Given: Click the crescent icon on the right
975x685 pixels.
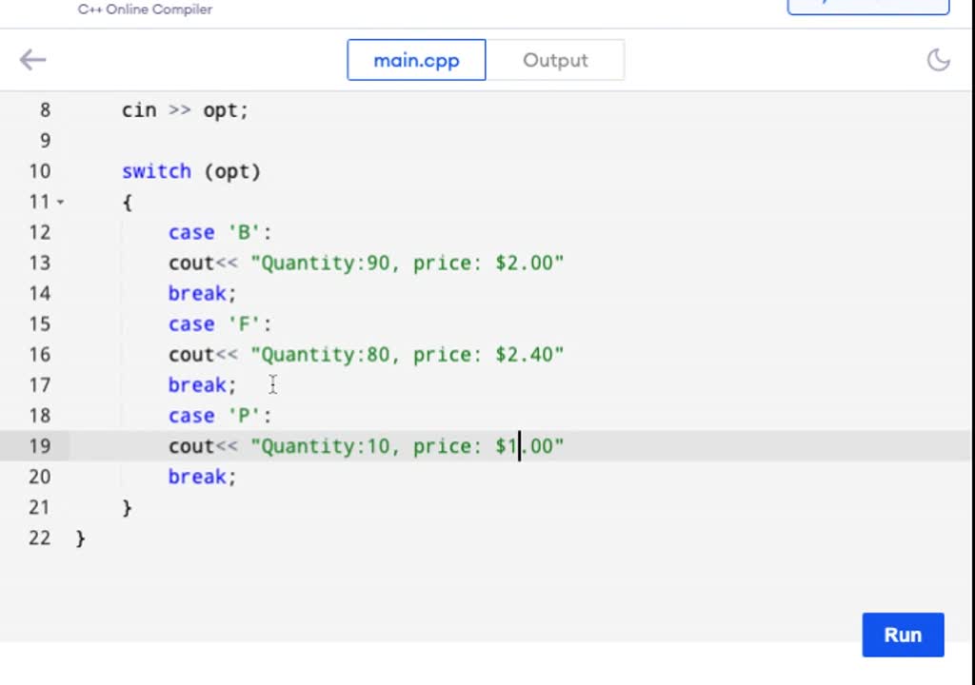Looking at the screenshot, I should pyautogui.click(x=939, y=59).
